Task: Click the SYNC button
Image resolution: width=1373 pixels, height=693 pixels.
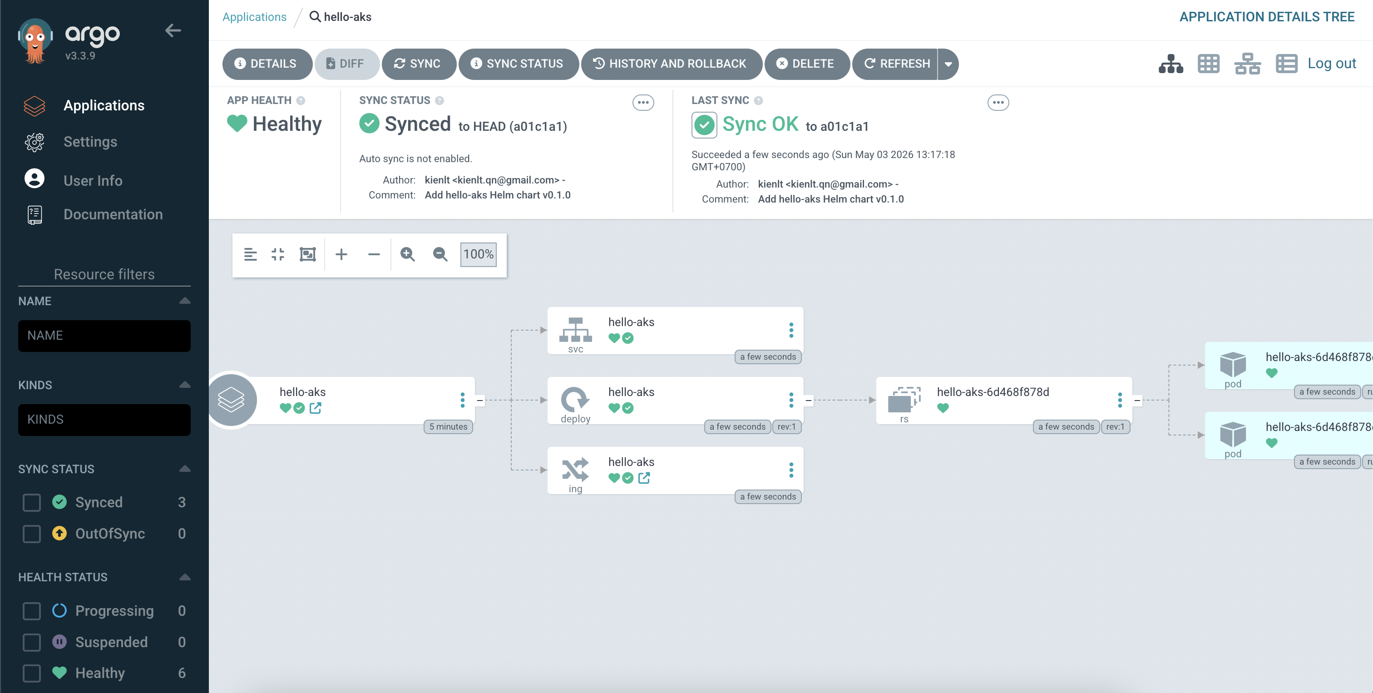Action: click(x=419, y=64)
